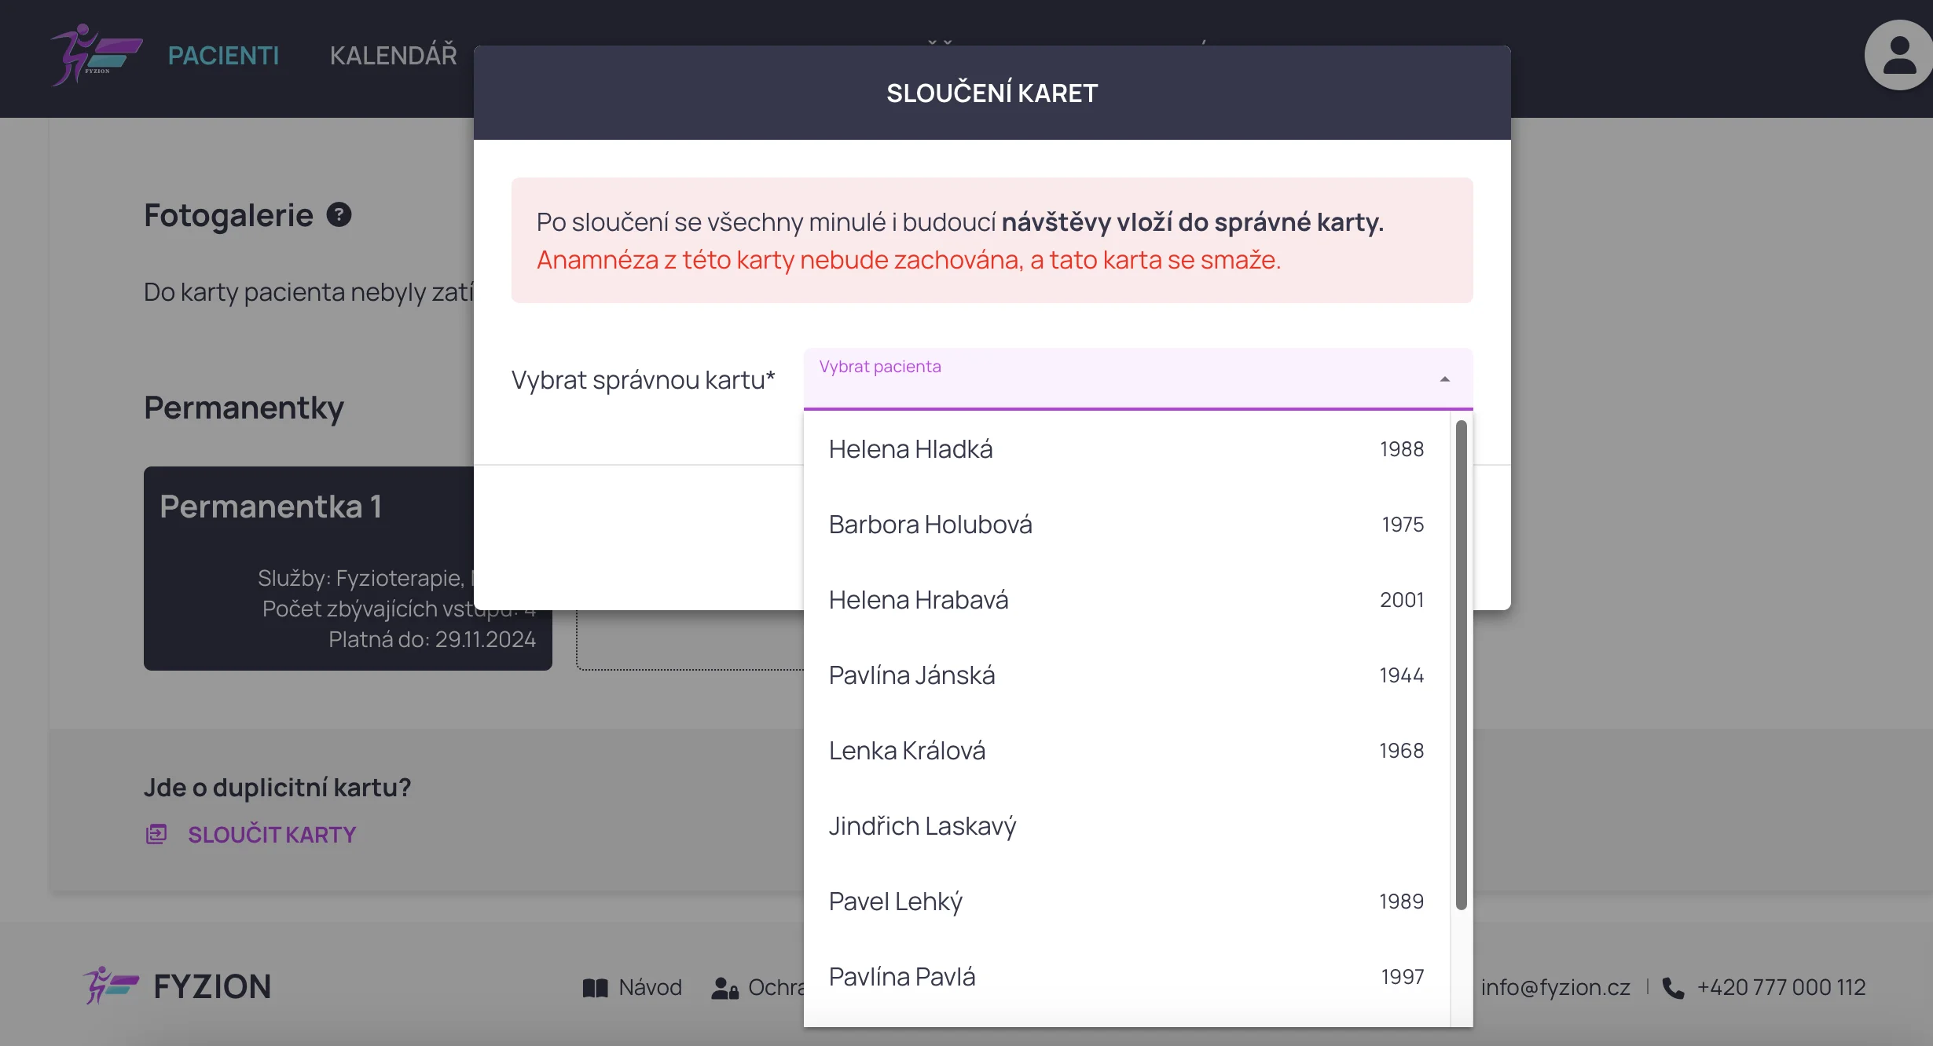Click the info@fyzion.cz email link
Viewport: 1933px width, 1046px height.
tap(1555, 987)
